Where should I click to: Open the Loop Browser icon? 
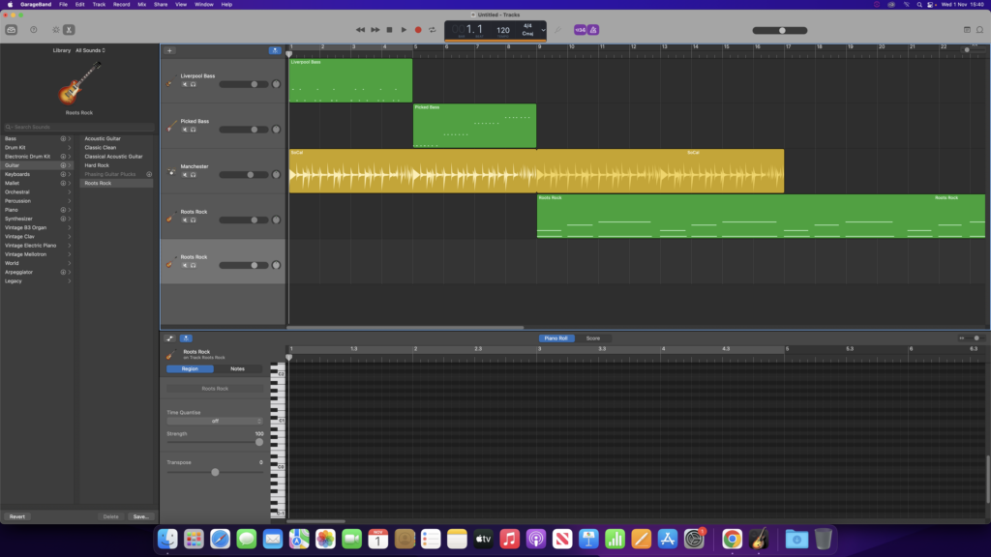980,30
